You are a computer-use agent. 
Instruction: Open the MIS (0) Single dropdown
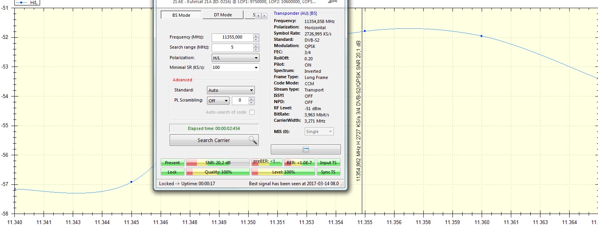319,132
